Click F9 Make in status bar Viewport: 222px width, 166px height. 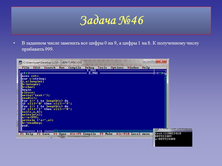pyautogui.click(x=106, y=134)
